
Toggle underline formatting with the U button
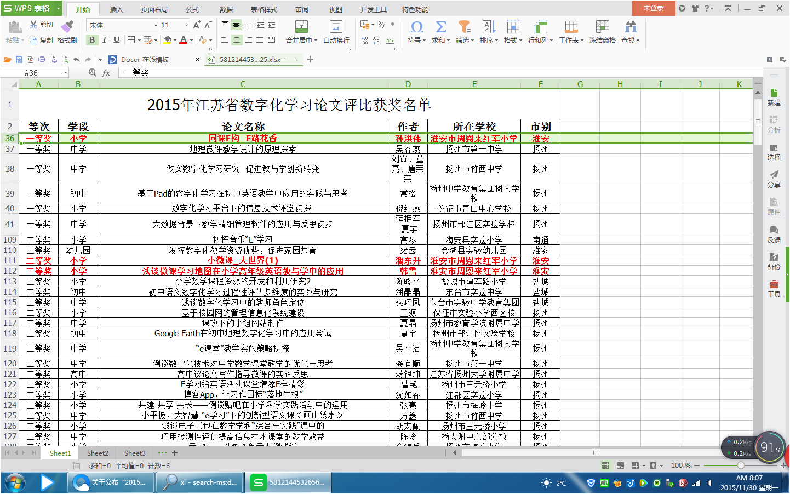[x=116, y=40]
